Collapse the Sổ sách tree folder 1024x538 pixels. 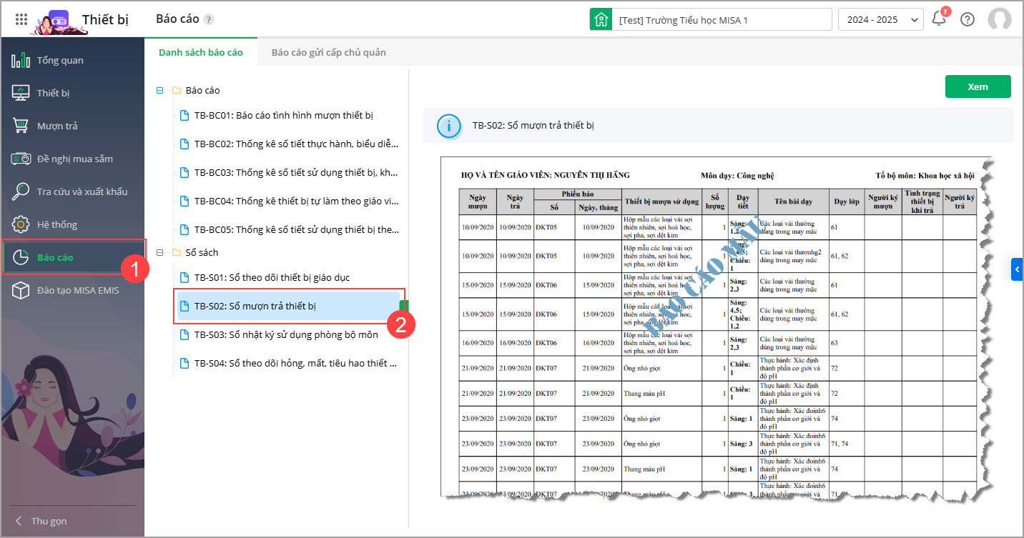coord(159,252)
